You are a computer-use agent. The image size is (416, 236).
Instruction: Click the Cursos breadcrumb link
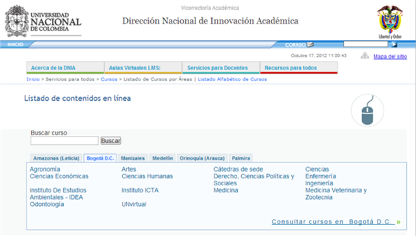109,79
